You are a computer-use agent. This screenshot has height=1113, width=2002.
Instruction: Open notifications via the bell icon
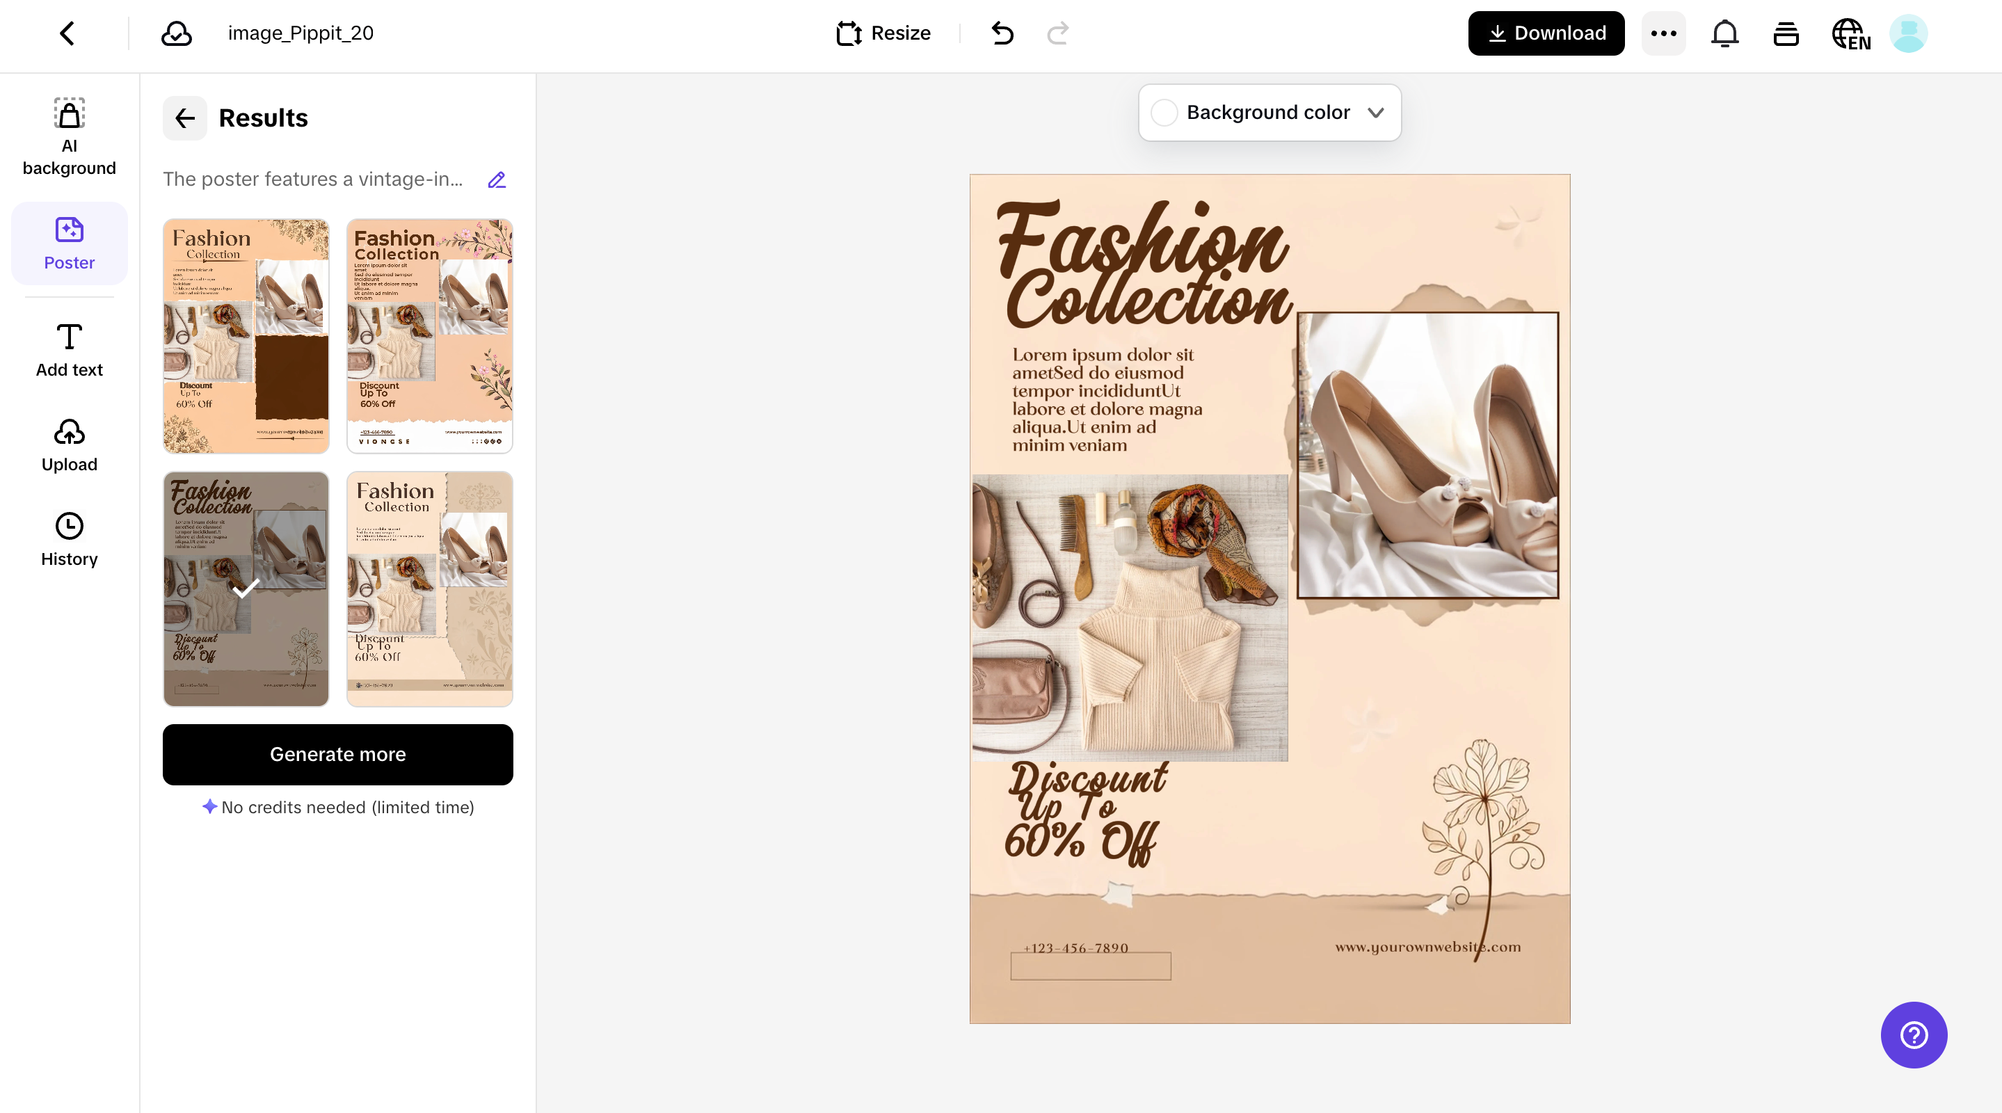(1724, 33)
